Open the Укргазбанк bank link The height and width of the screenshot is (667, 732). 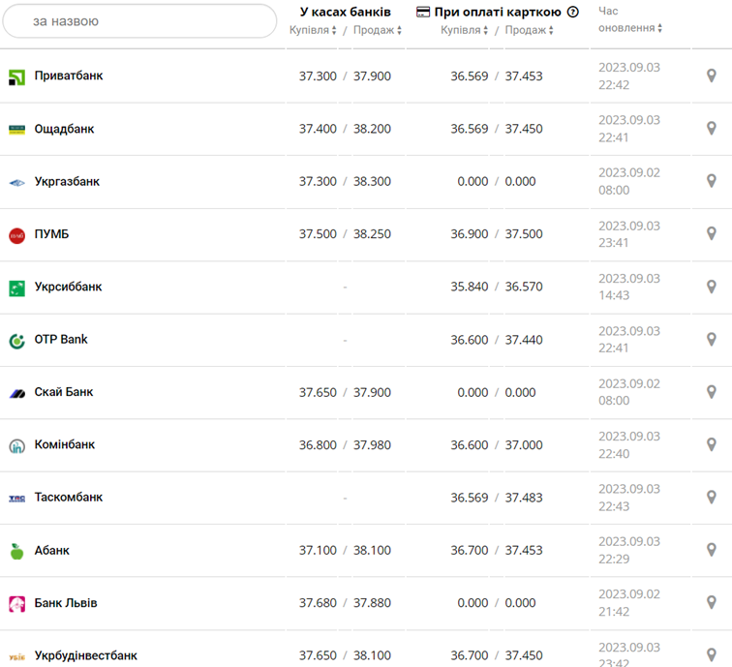coord(67,182)
